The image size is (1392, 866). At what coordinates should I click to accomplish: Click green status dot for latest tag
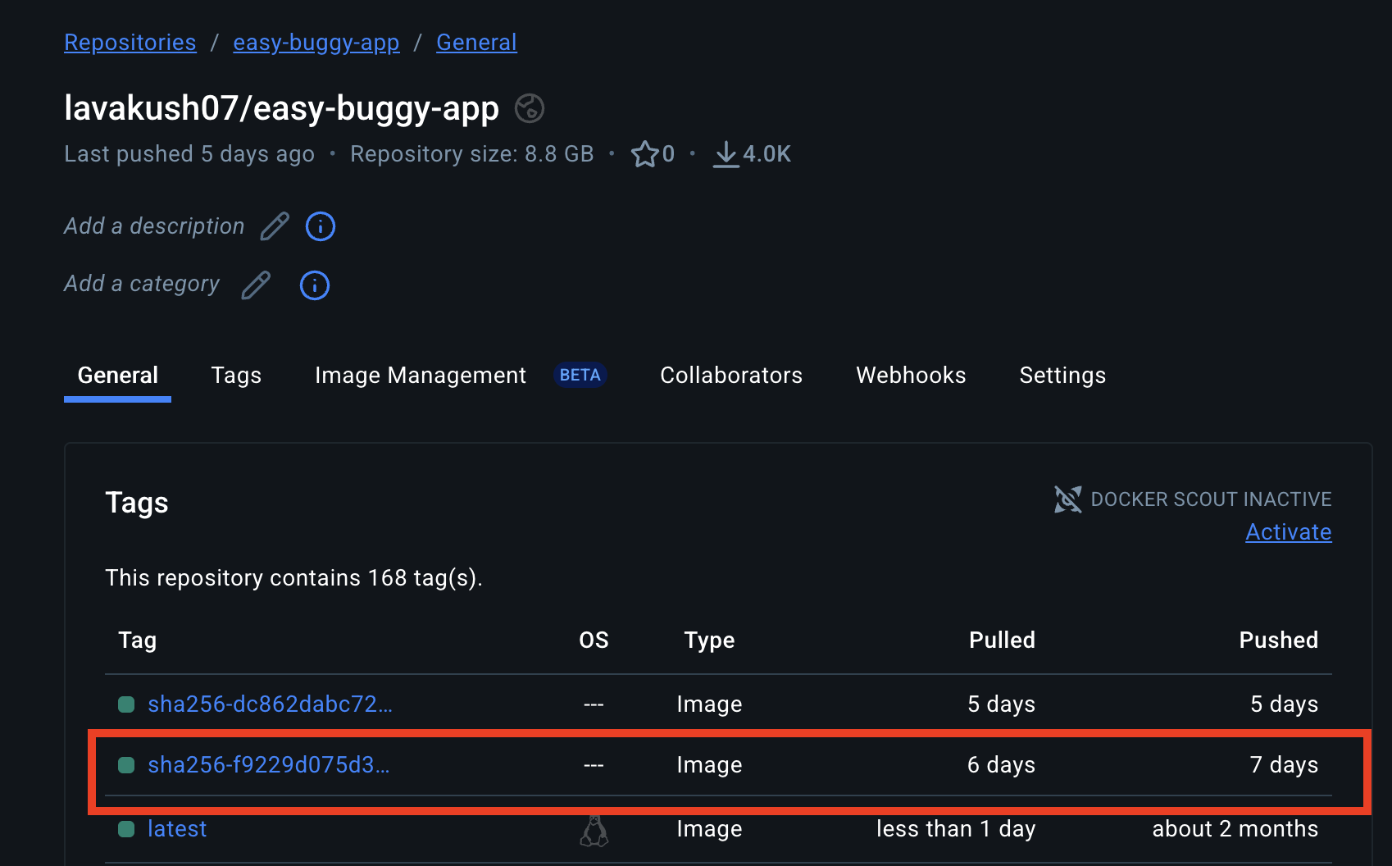coord(126,829)
